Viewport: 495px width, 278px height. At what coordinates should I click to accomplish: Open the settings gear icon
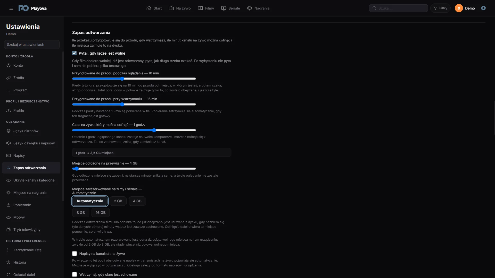point(483,8)
